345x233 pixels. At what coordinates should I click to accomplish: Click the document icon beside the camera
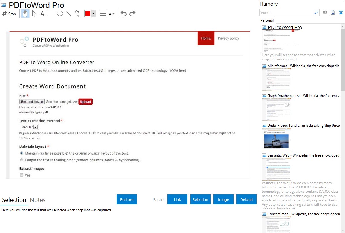[x=333, y=12]
